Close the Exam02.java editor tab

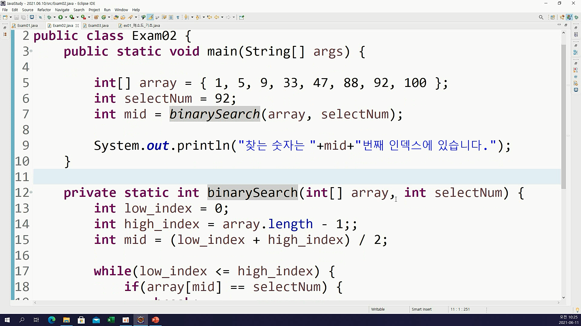(x=77, y=26)
